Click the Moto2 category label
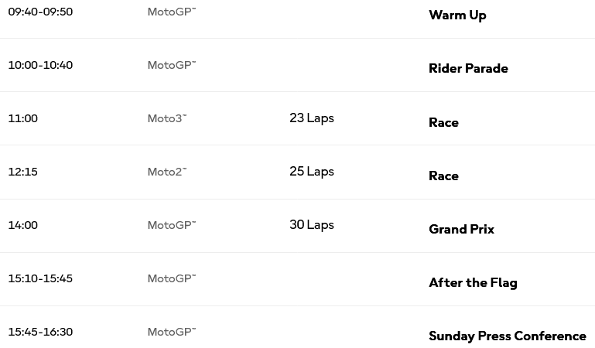 [167, 172]
